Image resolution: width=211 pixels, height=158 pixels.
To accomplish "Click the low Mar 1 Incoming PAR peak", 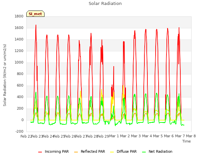I will [114, 66].
